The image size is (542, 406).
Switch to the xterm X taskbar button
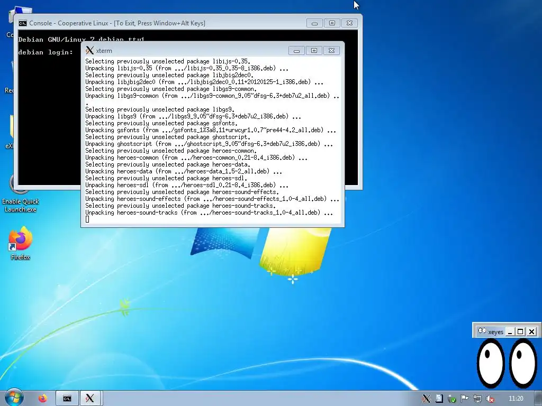(x=90, y=399)
